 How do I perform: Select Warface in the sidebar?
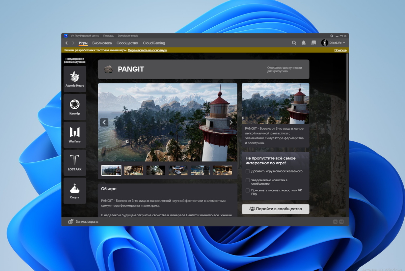75,135
